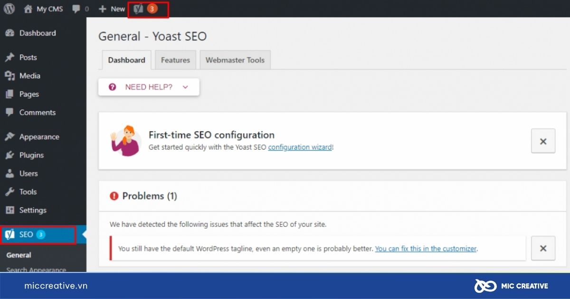Click the orange 3 notification badge
The width and height of the screenshot is (570, 299).
tap(152, 9)
